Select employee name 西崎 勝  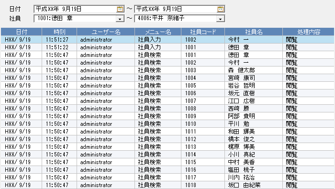pyautogui.click(x=254, y=109)
